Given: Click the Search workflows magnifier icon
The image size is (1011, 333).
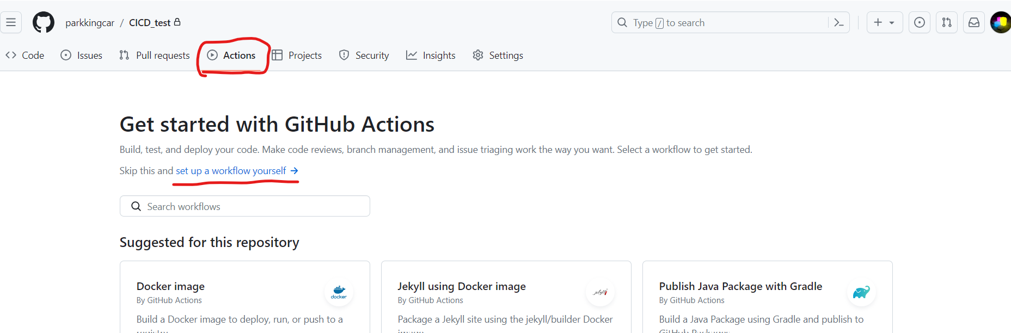Looking at the screenshot, I should point(136,206).
